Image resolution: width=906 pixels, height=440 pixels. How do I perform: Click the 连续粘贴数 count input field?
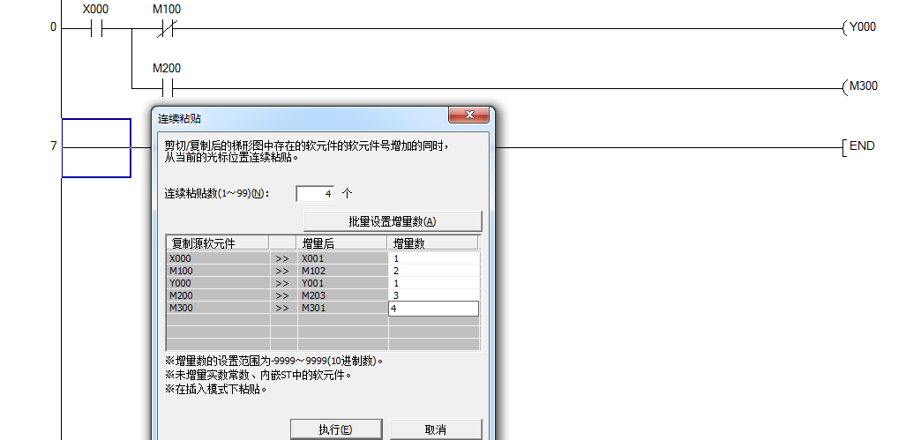(x=315, y=193)
